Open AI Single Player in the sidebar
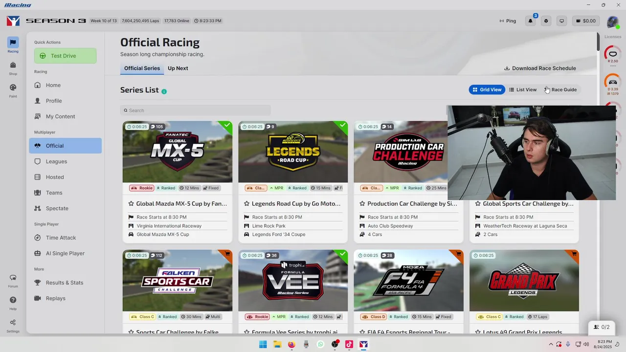The width and height of the screenshot is (626, 352). coord(66,253)
